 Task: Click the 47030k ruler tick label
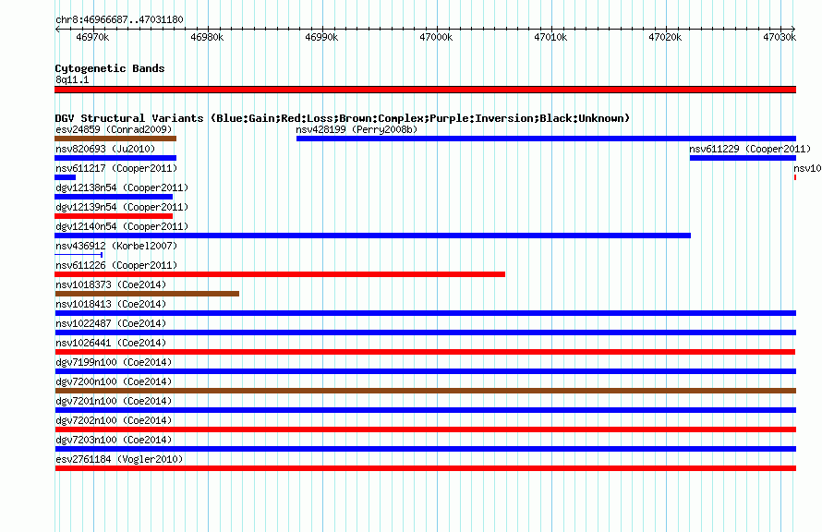(x=780, y=37)
